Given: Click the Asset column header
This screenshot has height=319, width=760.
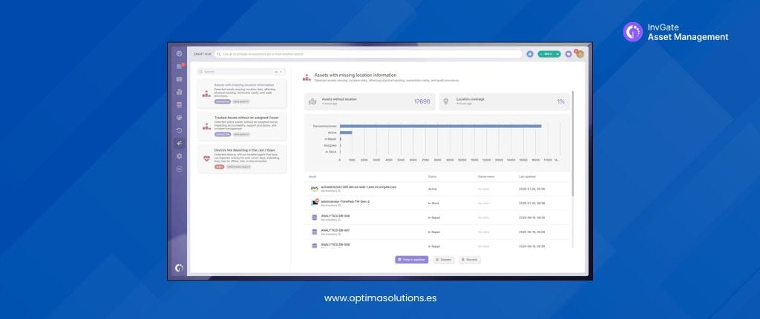Looking at the screenshot, I should [312, 176].
